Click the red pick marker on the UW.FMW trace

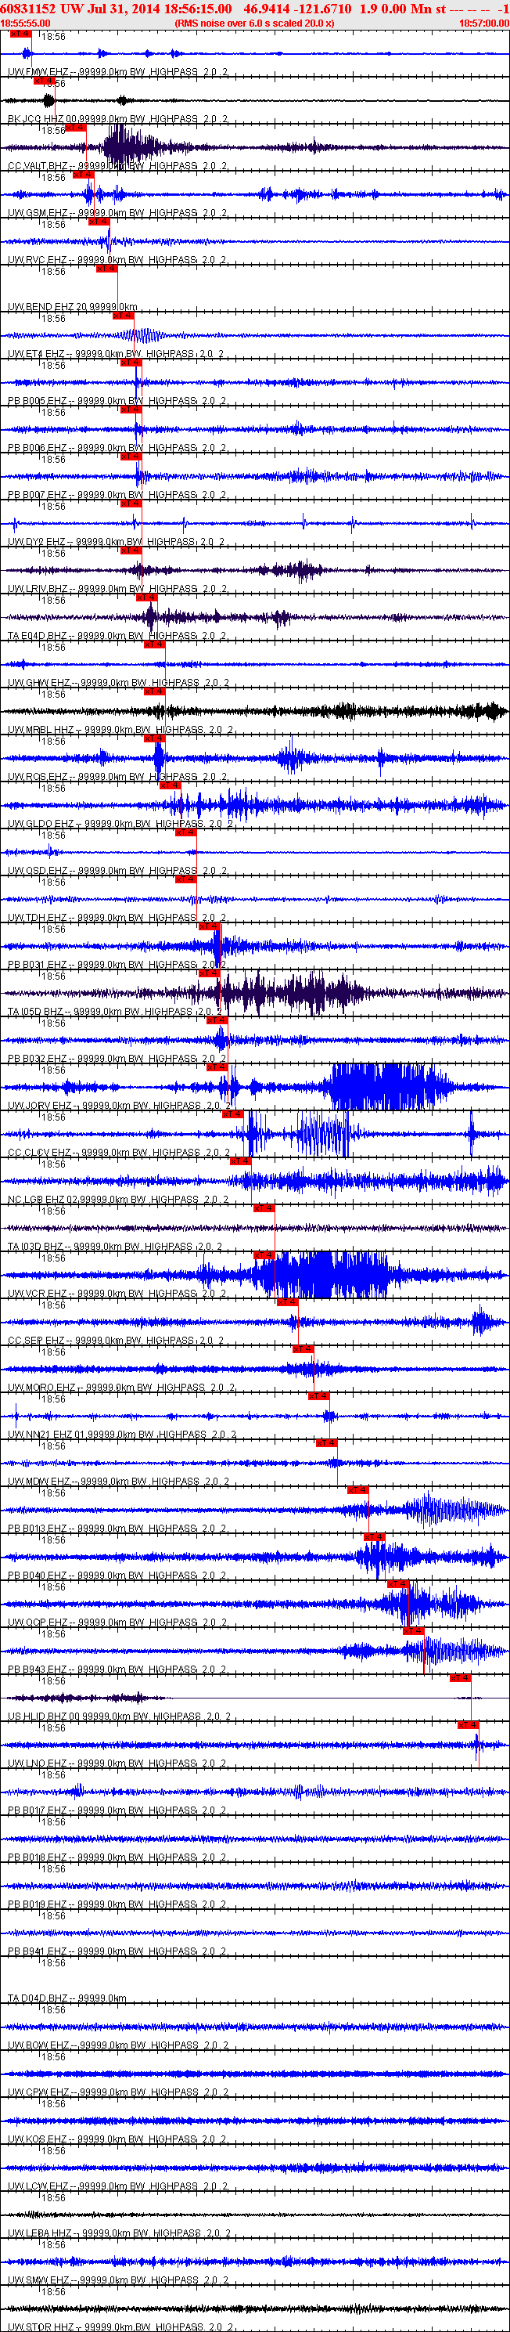click(20, 34)
